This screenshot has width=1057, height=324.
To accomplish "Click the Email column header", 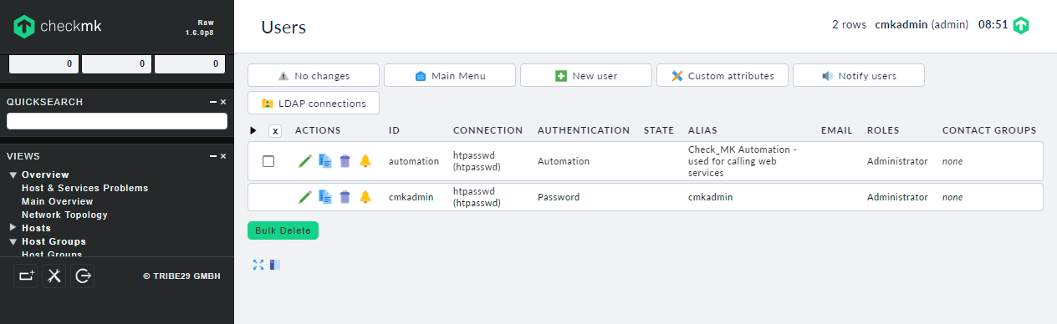I will click(837, 130).
